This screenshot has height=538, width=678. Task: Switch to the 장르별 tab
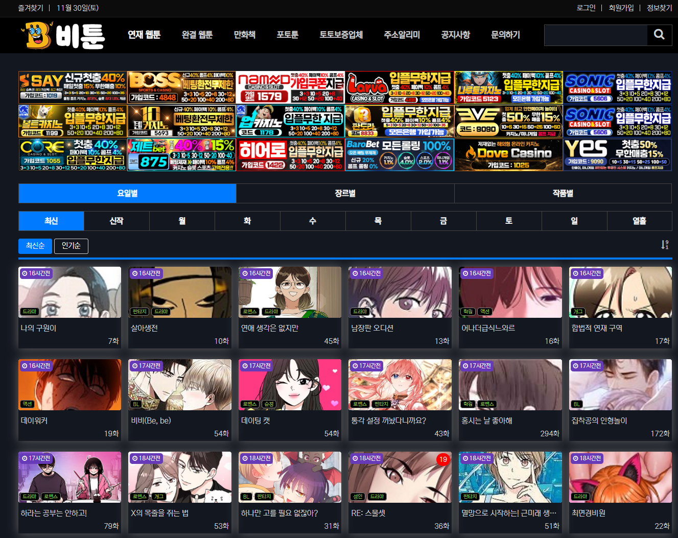coord(345,193)
